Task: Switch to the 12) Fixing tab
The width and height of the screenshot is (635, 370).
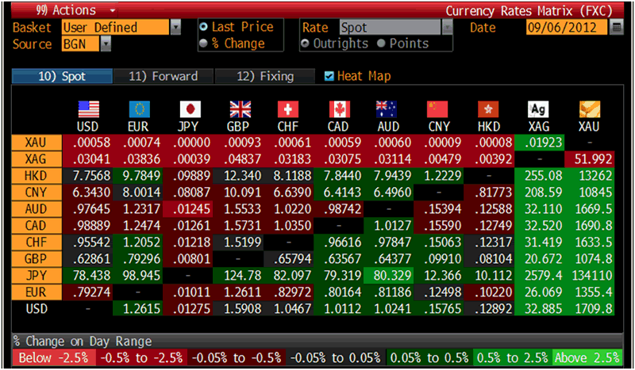Action: (x=265, y=76)
